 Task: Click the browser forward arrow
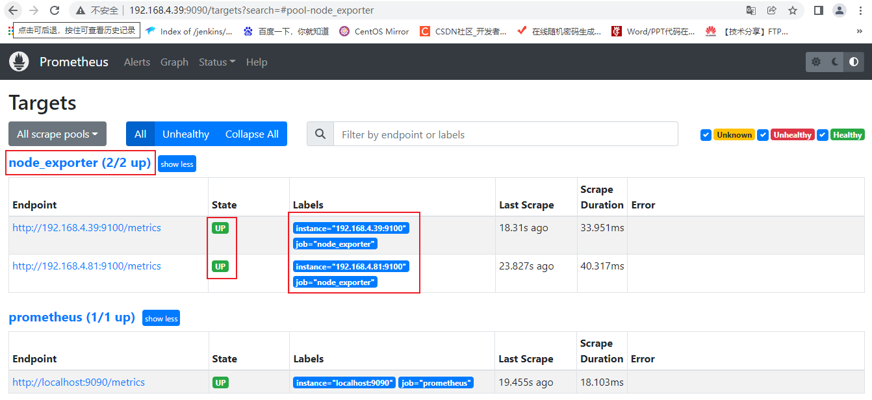click(x=34, y=10)
